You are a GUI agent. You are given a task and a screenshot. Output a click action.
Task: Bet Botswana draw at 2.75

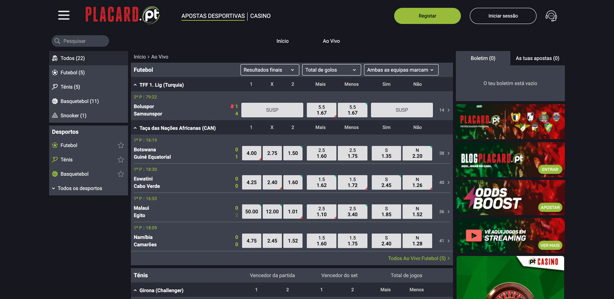click(x=272, y=153)
